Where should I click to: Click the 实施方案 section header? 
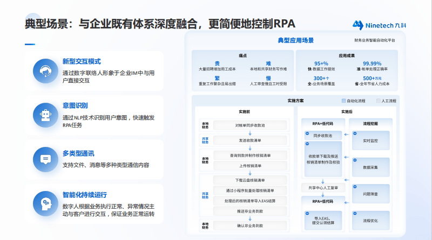point(295,101)
